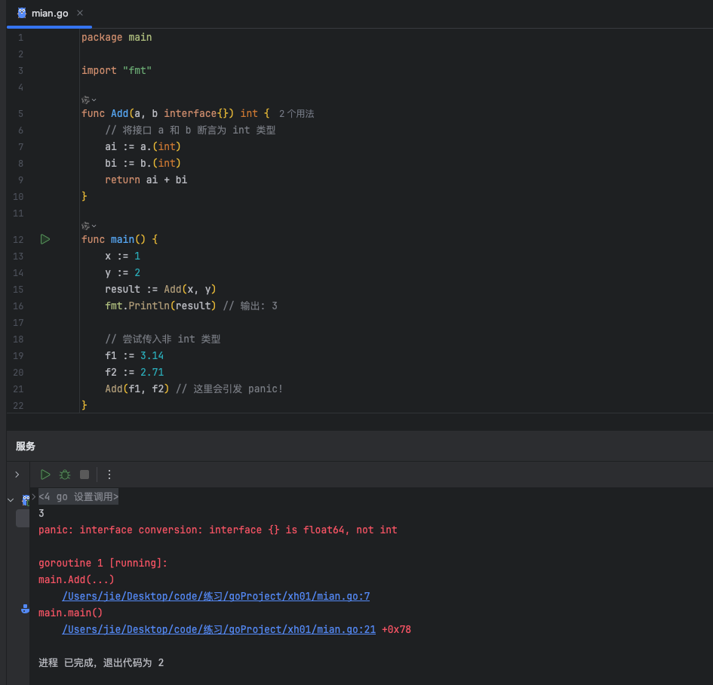Run the service from the Services toolbar
713x685 pixels.
[x=45, y=475]
